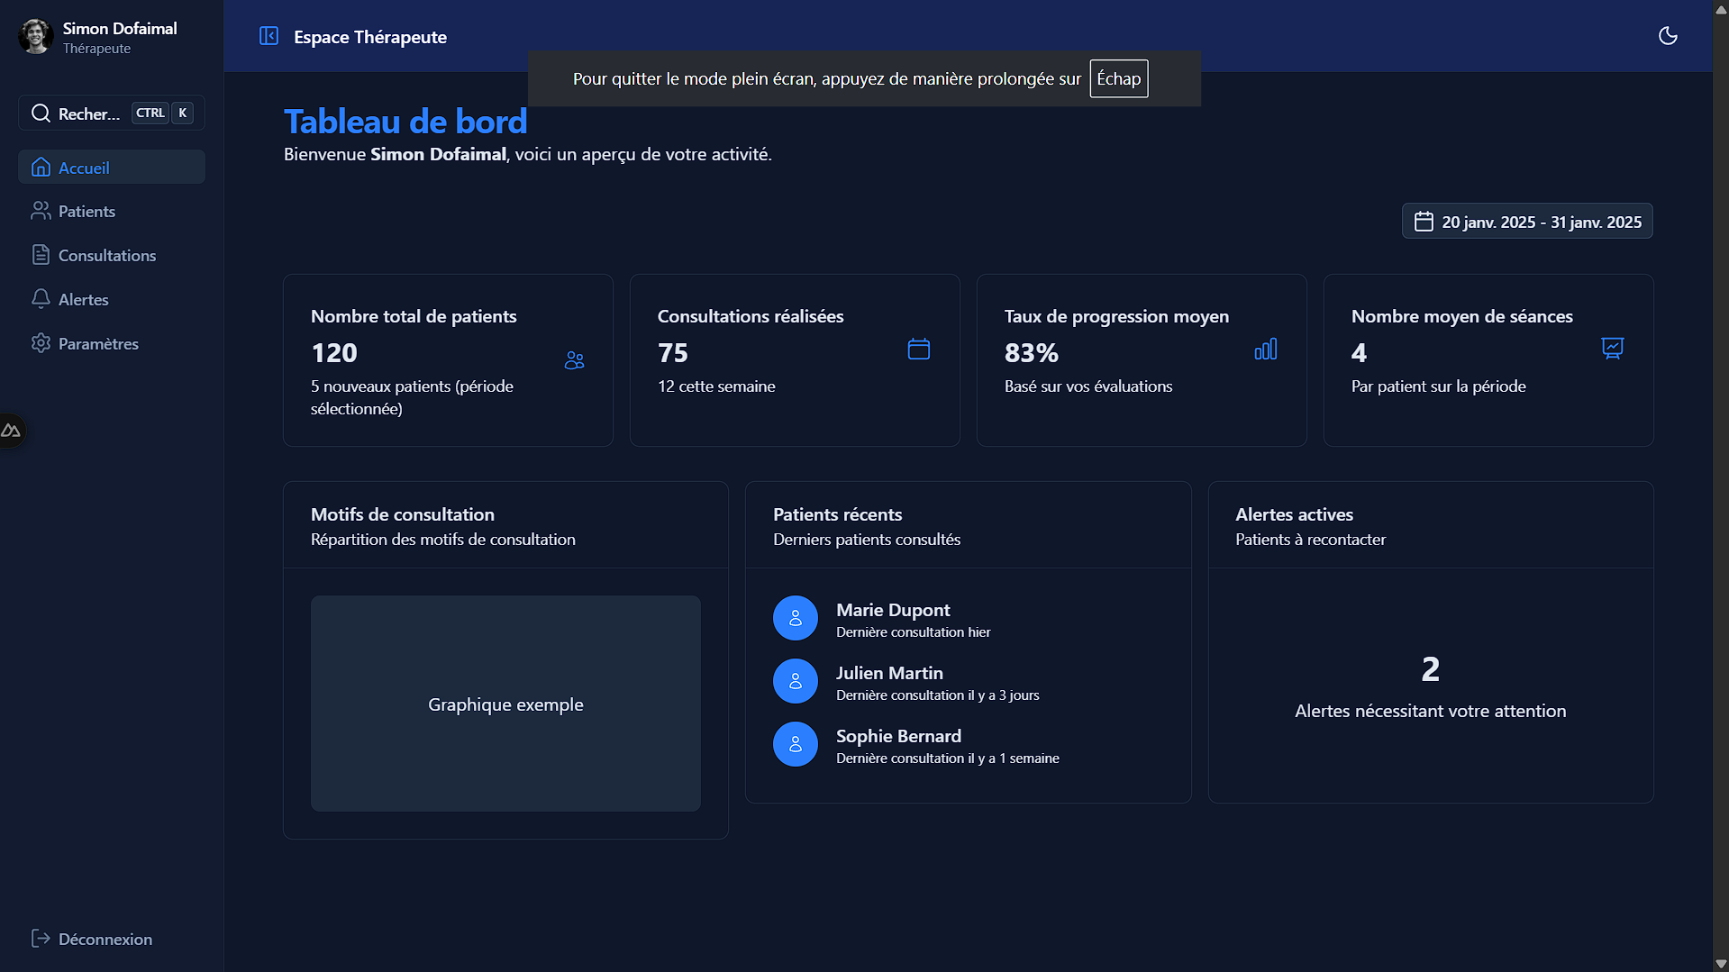Viewport: 1729px width, 972px height.
Task: Click Marie Dupont's avatar icon
Action: click(796, 618)
